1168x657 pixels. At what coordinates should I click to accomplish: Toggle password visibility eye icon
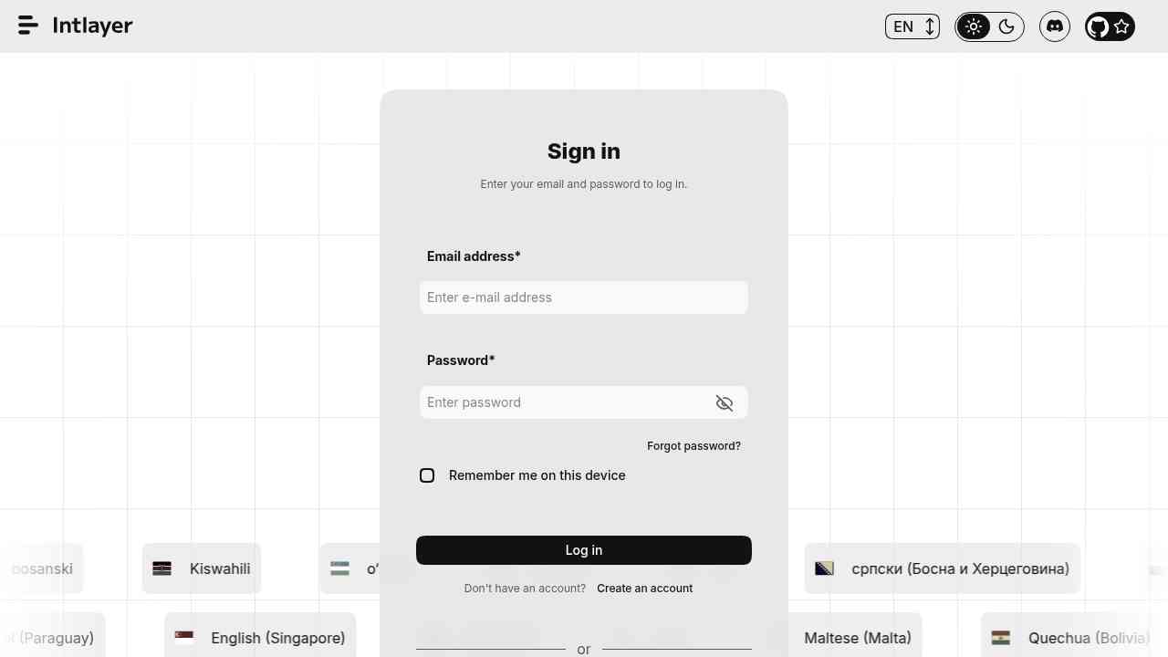point(725,403)
